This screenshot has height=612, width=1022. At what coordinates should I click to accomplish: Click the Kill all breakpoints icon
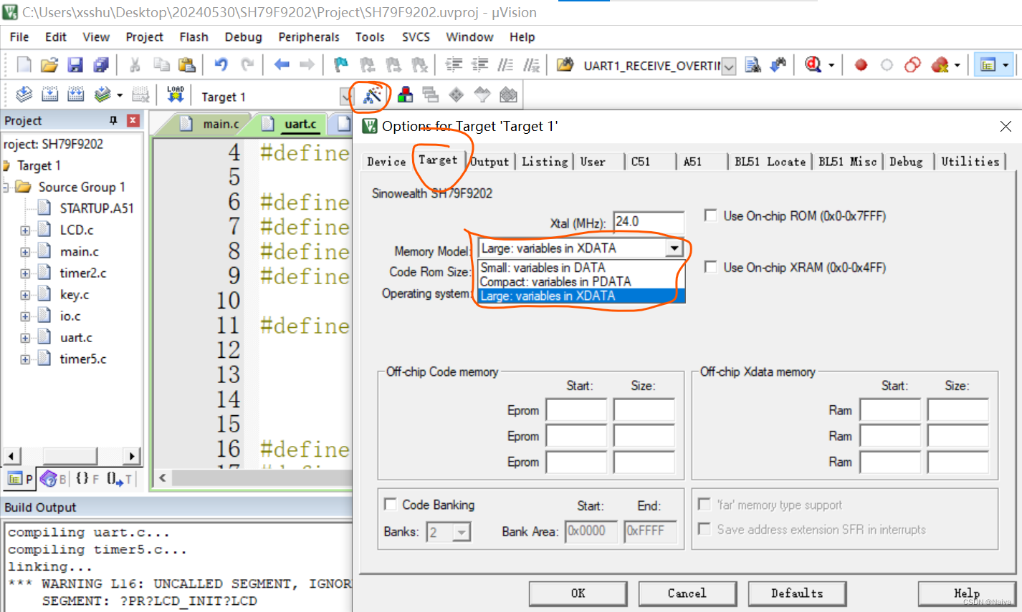(x=939, y=64)
